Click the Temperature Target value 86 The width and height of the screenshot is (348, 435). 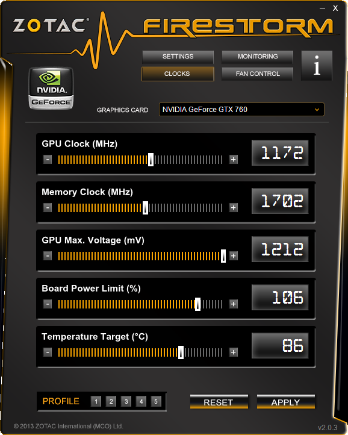tap(280, 346)
